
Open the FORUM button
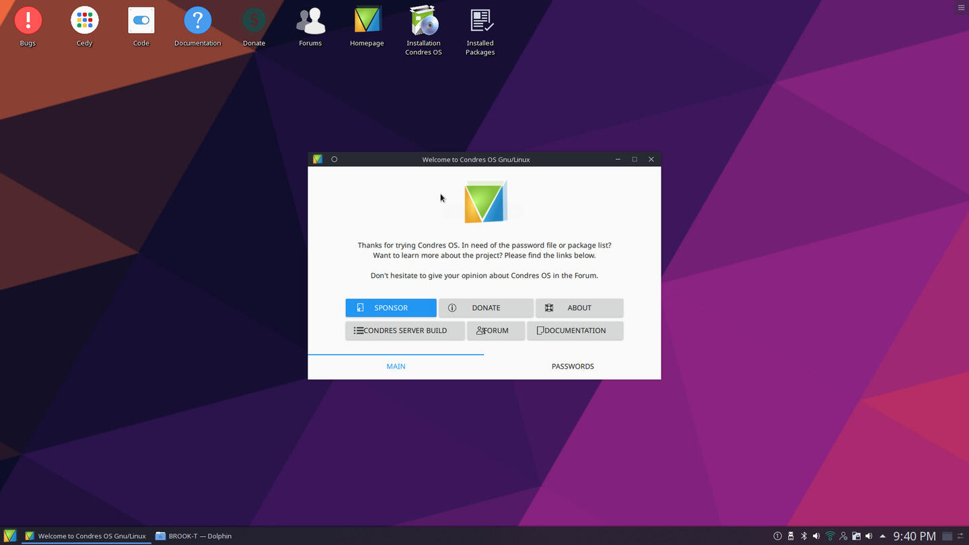(496, 330)
